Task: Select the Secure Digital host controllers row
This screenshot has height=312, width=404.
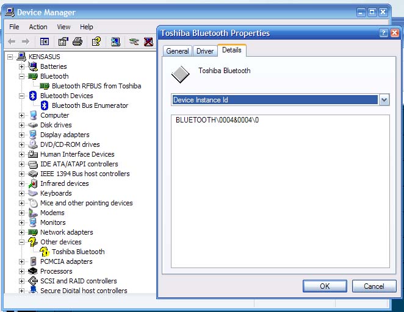Action: click(x=84, y=291)
